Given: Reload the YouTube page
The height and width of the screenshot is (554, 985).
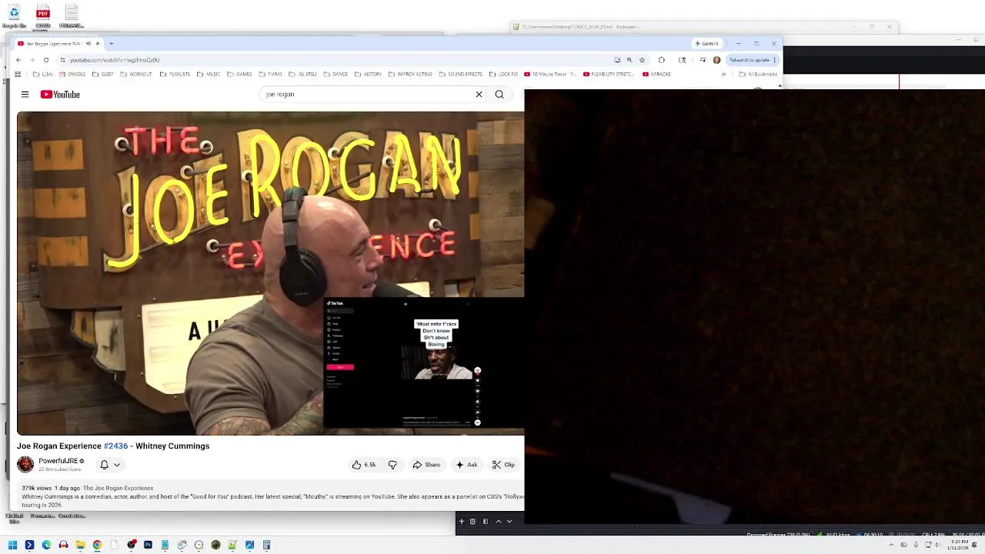Looking at the screenshot, I should [x=46, y=60].
